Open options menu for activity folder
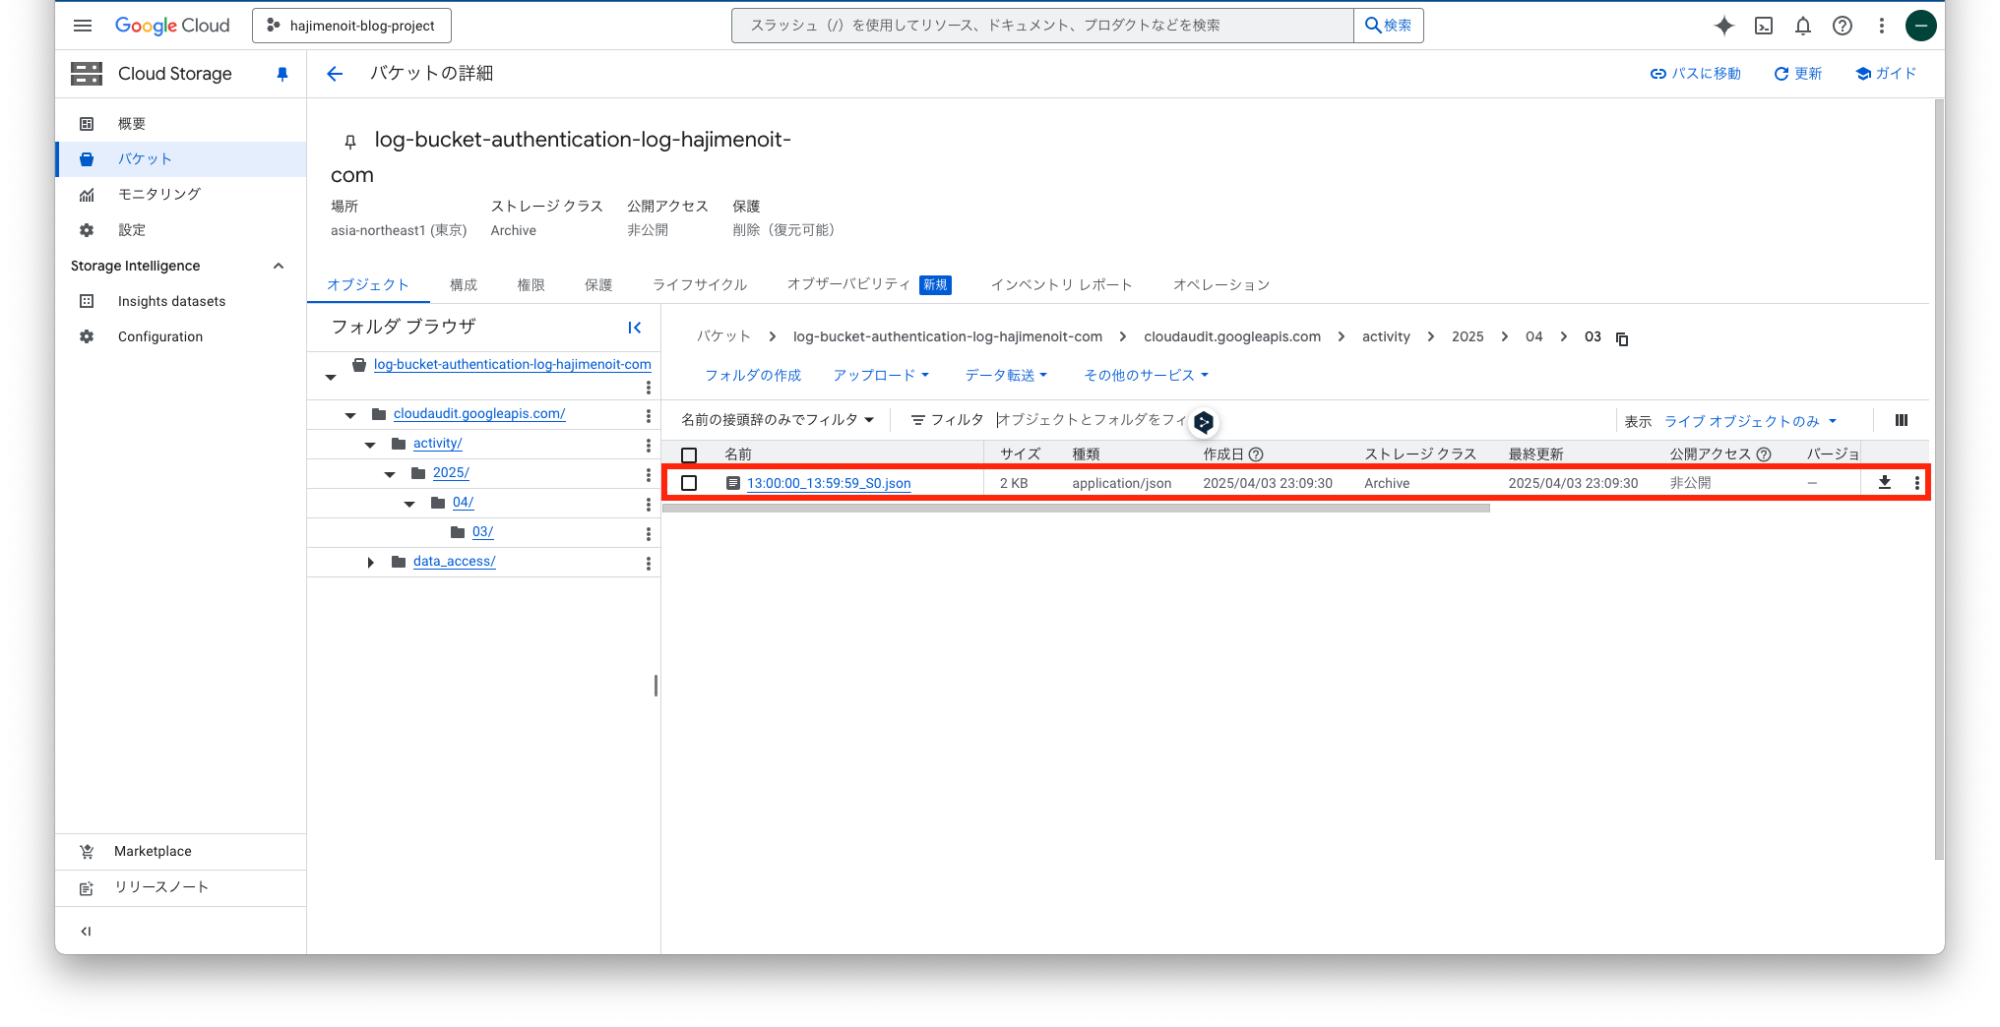This screenshot has height=1027, width=2000. [x=648, y=445]
